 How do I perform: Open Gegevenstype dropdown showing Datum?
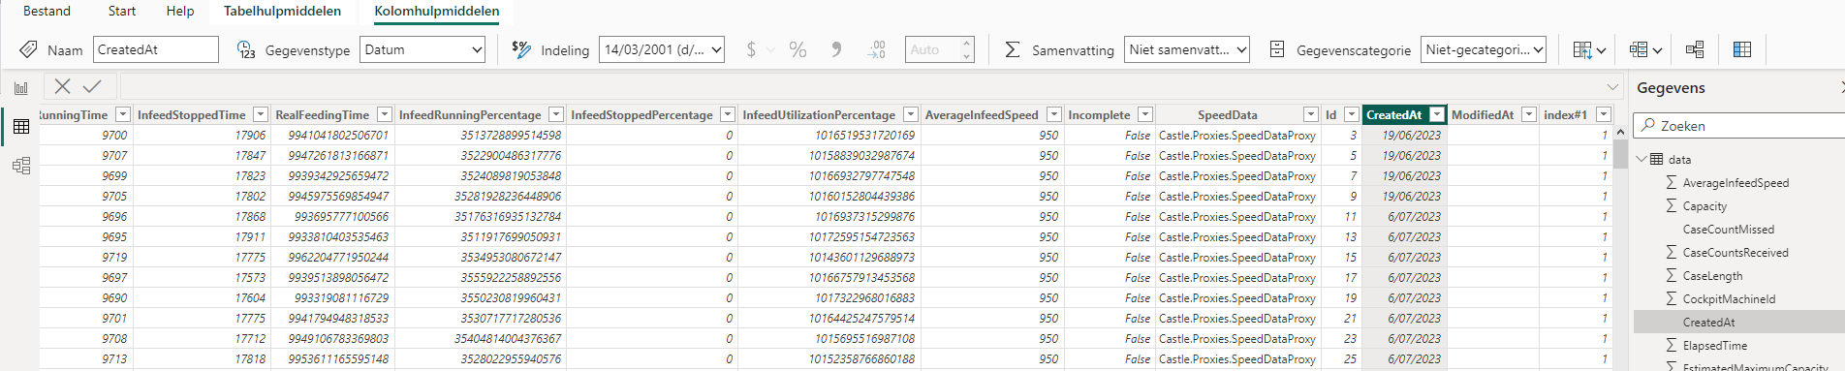pyautogui.click(x=422, y=49)
